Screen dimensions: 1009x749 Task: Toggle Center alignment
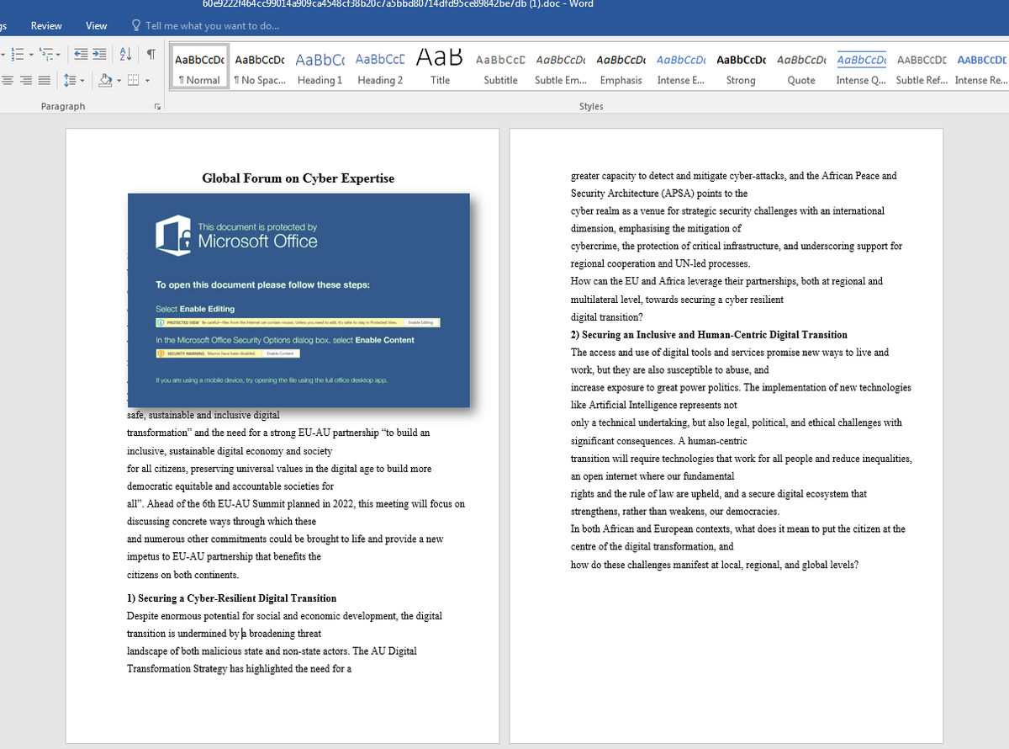(x=8, y=80)
